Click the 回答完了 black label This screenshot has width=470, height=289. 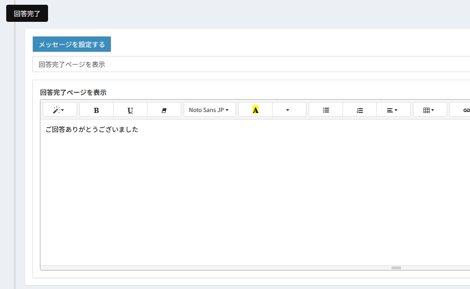pyautogui.click(x=27, y=13)
